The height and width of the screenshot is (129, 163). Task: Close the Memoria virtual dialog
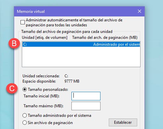(140, 11)
